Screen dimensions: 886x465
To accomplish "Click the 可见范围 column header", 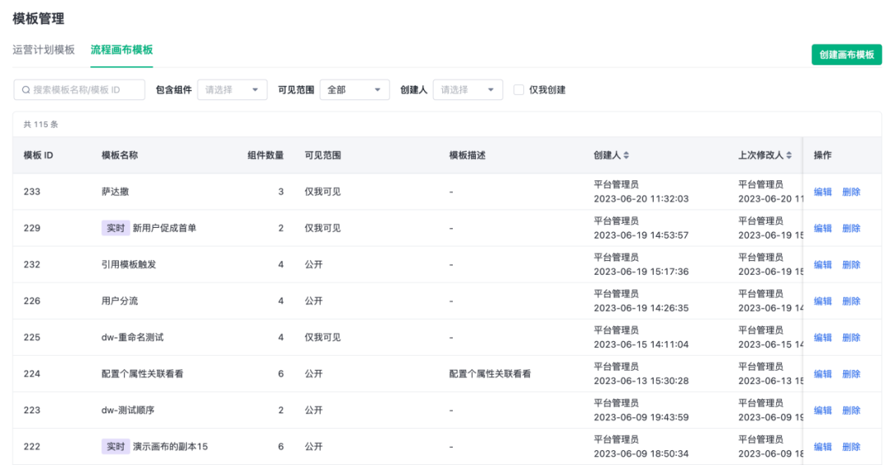I will (x=322, y=155).
